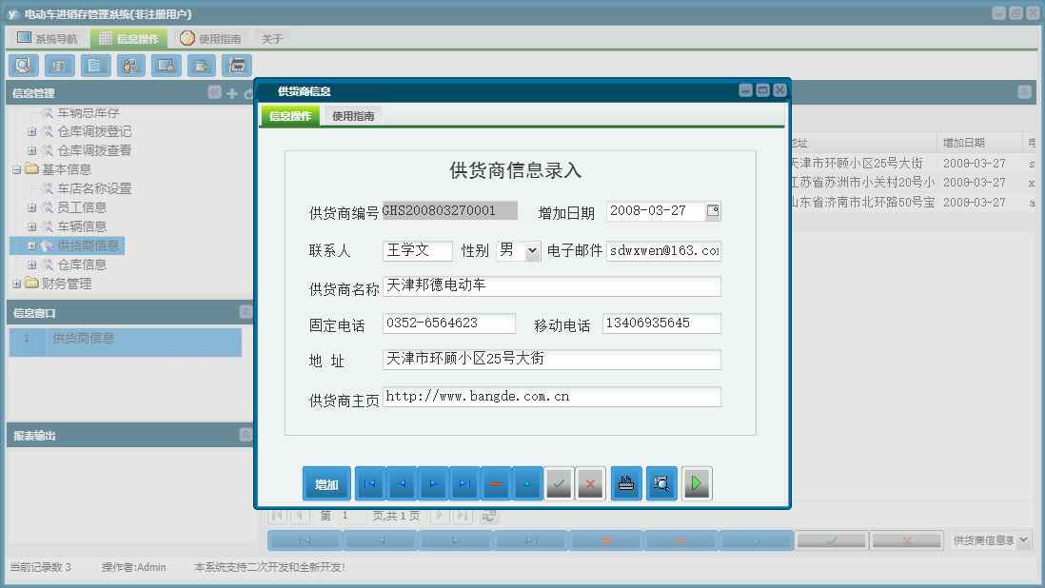Cancel with red X button in dialog

590,483
